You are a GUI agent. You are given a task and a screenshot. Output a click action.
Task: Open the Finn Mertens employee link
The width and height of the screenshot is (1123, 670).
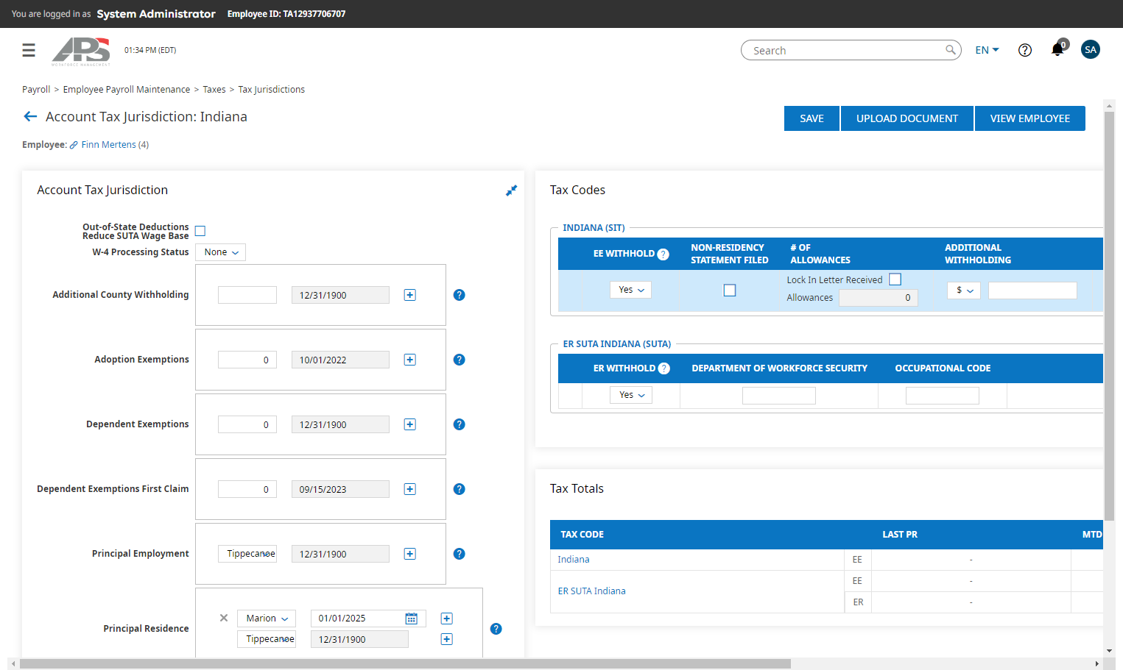pos(108,145)
